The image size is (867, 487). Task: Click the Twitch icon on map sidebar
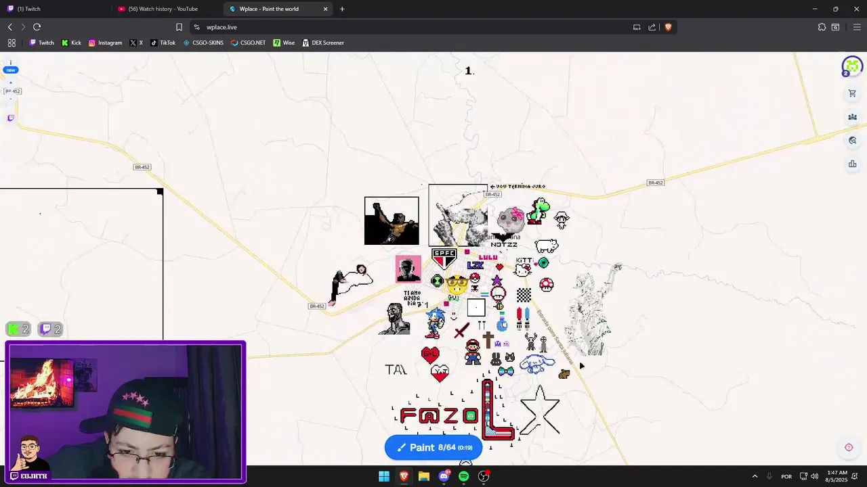(x=10, y=118)
